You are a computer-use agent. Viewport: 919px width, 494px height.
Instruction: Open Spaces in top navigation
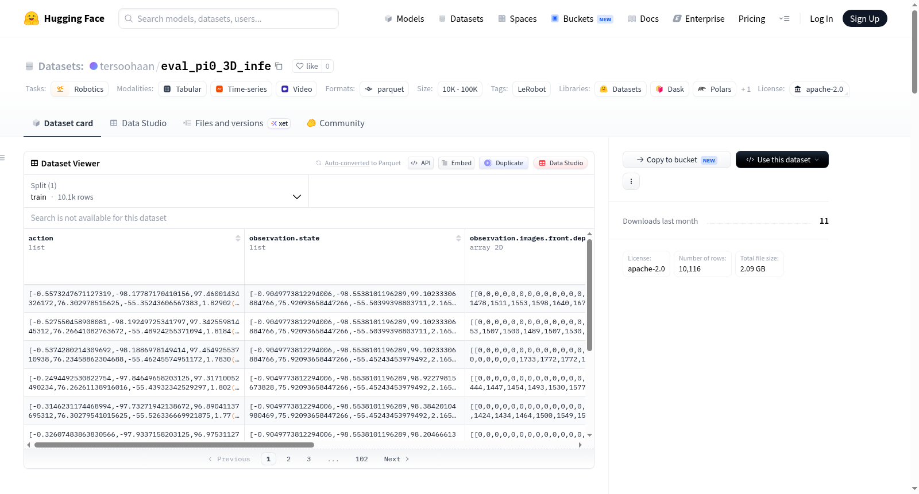coord(517,18)
